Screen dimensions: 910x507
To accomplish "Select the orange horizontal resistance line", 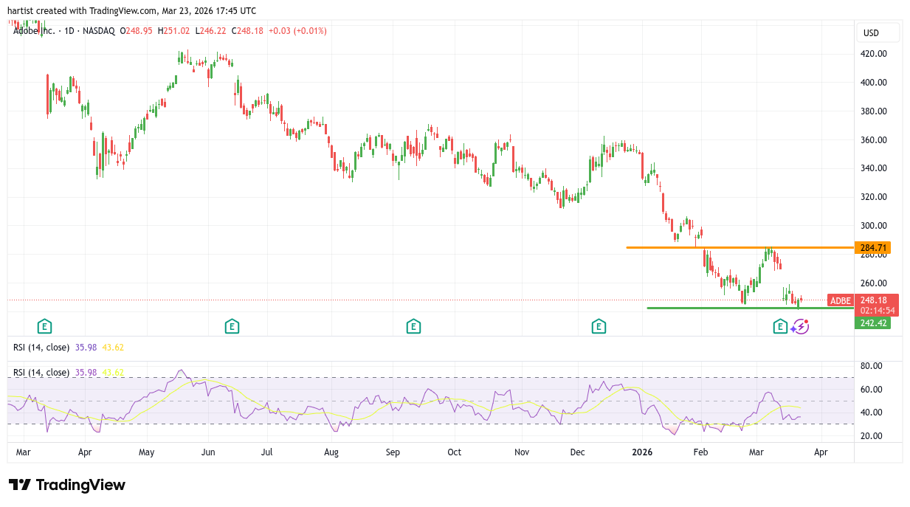I will coord(701,247).
